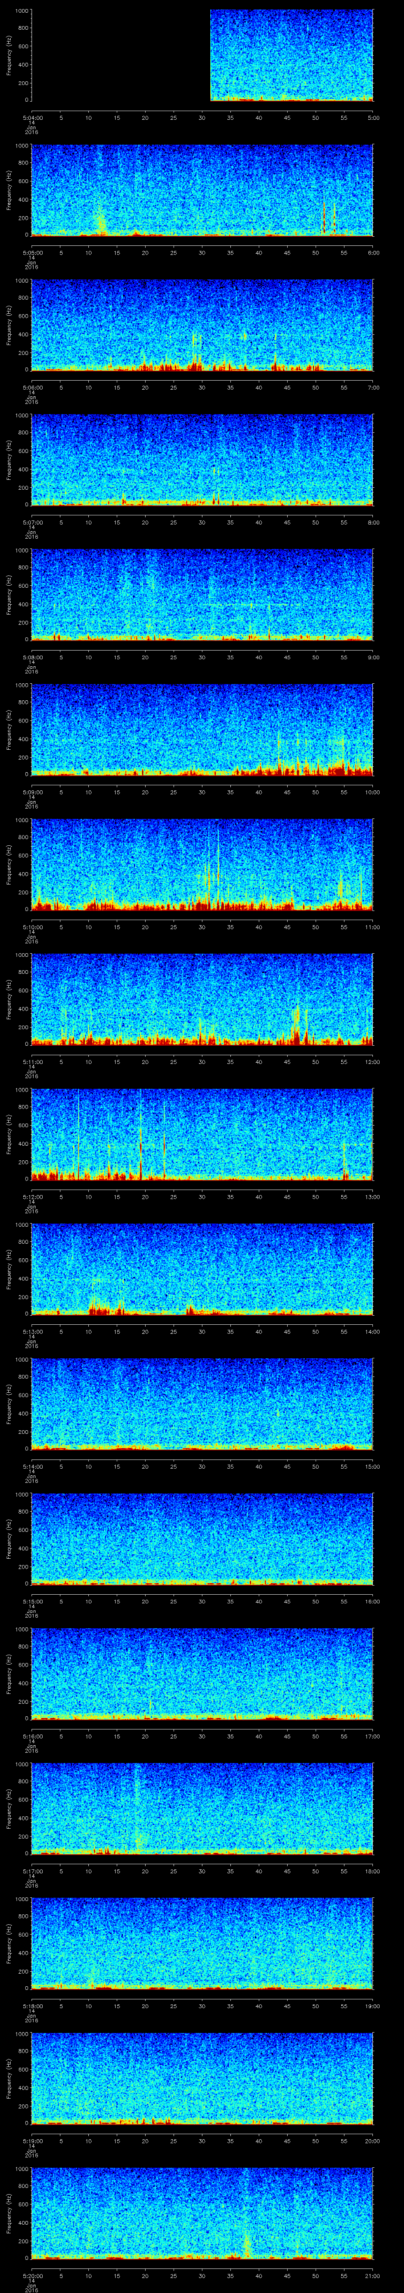
Task: Open the spectrogram panel beginning at 5:08:00
Action: click(202, 595)
